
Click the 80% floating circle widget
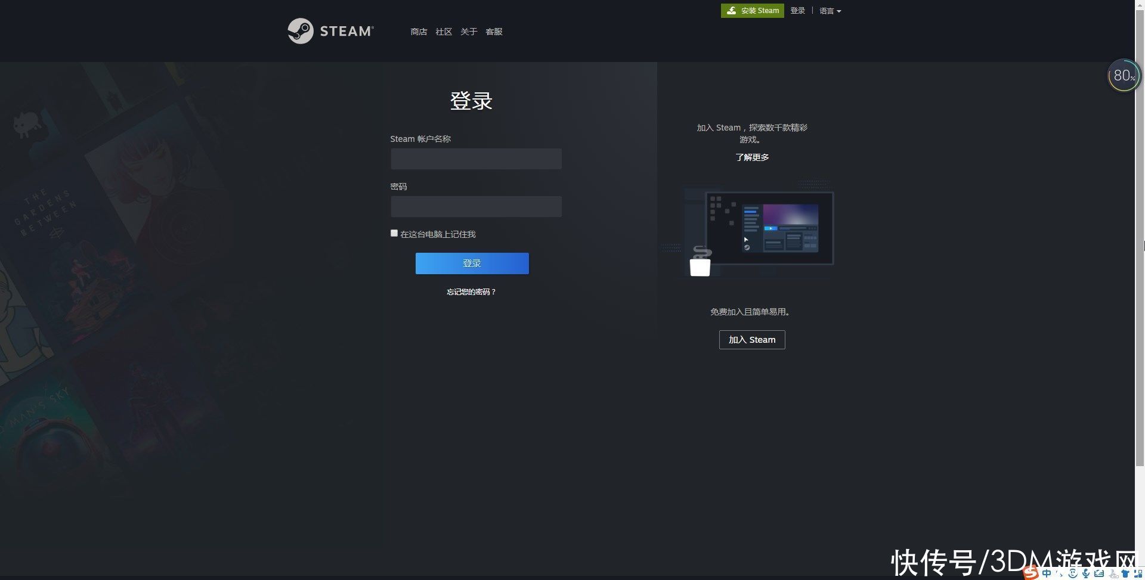click(1124, 75)
